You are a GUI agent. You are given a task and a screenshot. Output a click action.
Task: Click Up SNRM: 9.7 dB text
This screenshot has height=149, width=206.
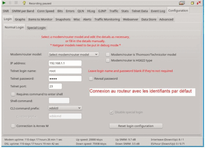tap(126, 140)
